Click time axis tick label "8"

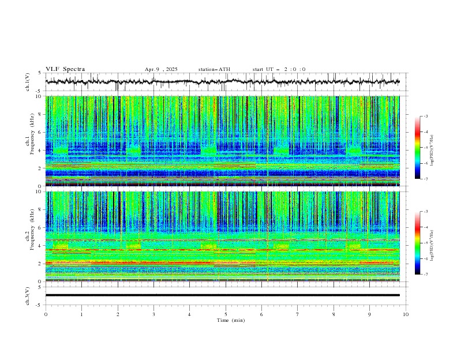pyautogui.click(x=334, y=314)
